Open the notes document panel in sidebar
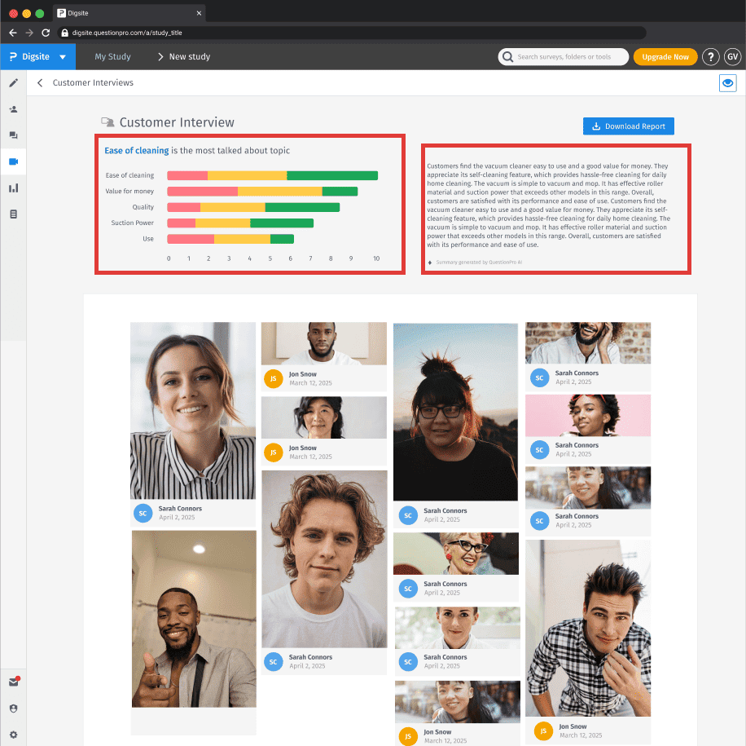Screen dimensions: 746x746 click(12, 214)
